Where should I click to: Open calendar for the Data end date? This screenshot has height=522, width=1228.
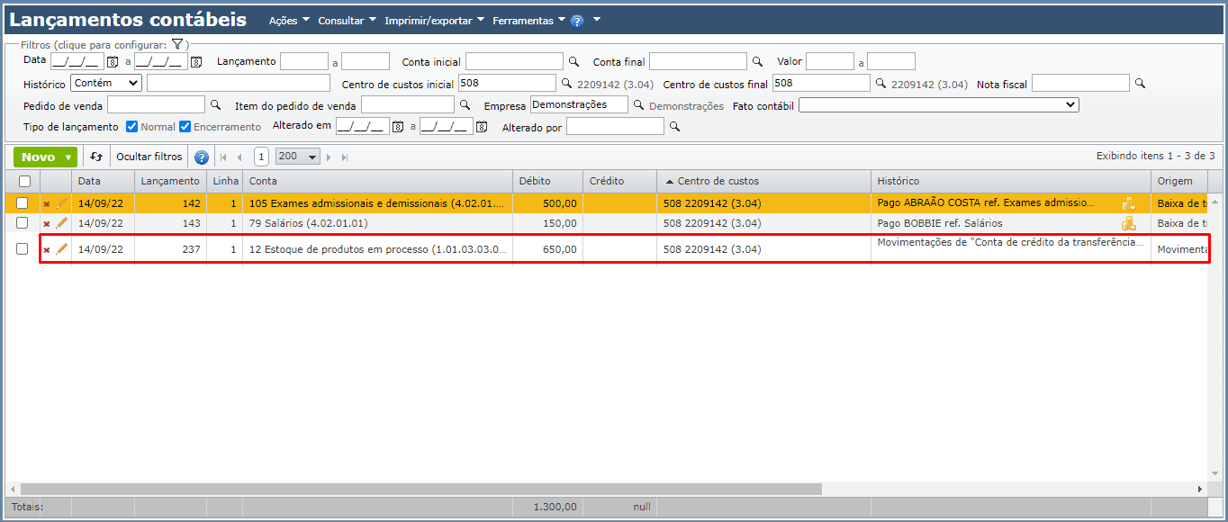196,62
